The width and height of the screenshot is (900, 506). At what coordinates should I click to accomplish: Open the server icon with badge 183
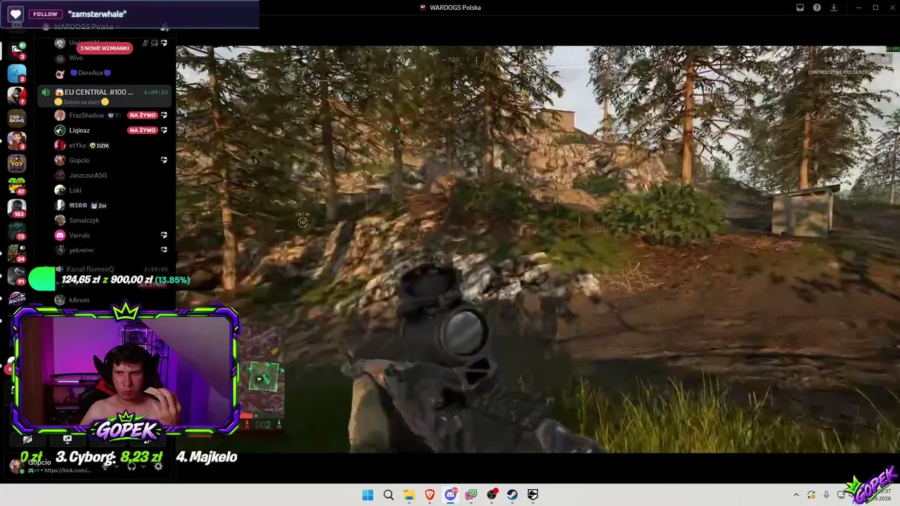17,208
